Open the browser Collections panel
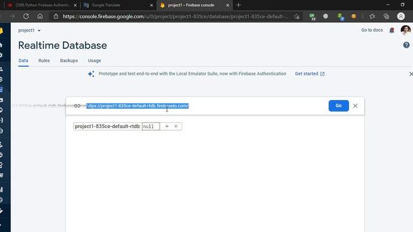Viewport: 413px width, 232px height. coord(387,16)
